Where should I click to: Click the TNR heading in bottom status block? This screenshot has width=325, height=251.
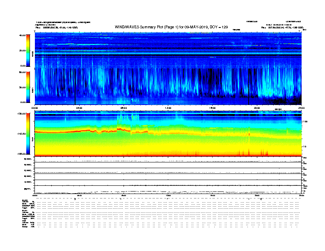24,221
